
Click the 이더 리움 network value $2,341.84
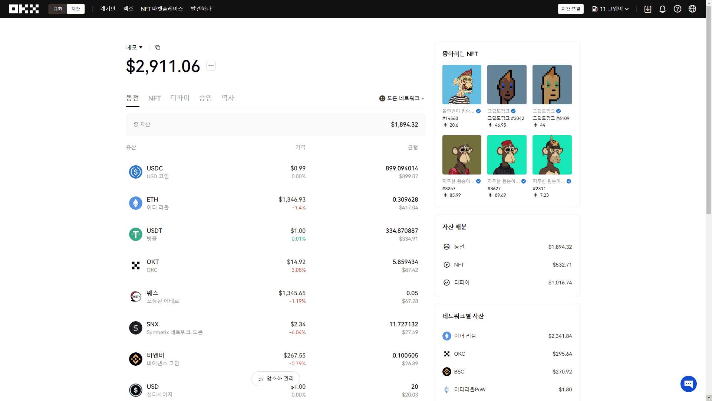(560, 336)
